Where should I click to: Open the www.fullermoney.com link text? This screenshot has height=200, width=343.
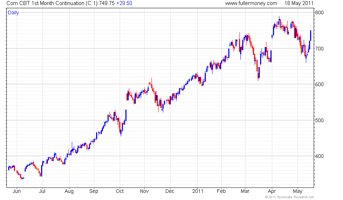click(251, 3)
